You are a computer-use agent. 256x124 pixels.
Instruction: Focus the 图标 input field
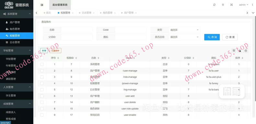tap(131, 37)
